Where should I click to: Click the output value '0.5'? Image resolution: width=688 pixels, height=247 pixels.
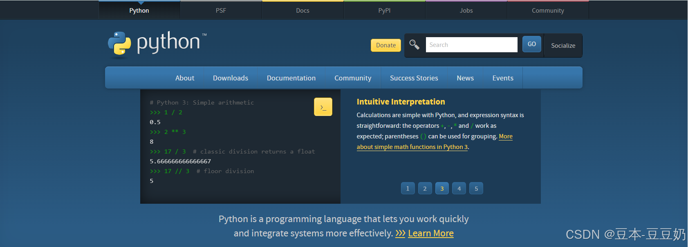(x=155, y=122)
